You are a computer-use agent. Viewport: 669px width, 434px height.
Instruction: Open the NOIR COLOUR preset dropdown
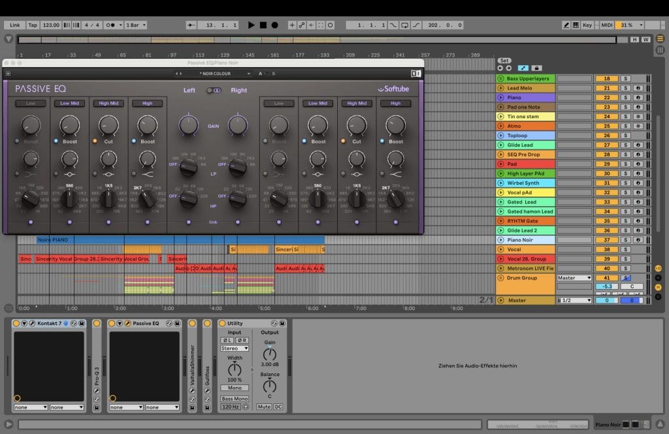(216, 74)
